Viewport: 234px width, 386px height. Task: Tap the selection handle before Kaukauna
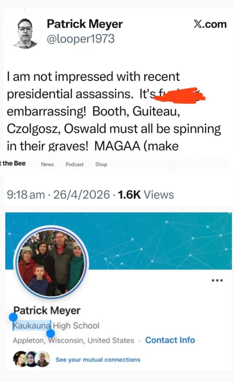tap(13, 317)
